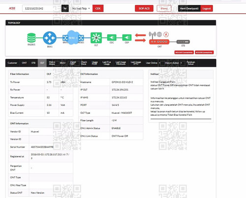The image size is (246, 198).
Task: Open the BRAS tab
Action: coord(62,63)
